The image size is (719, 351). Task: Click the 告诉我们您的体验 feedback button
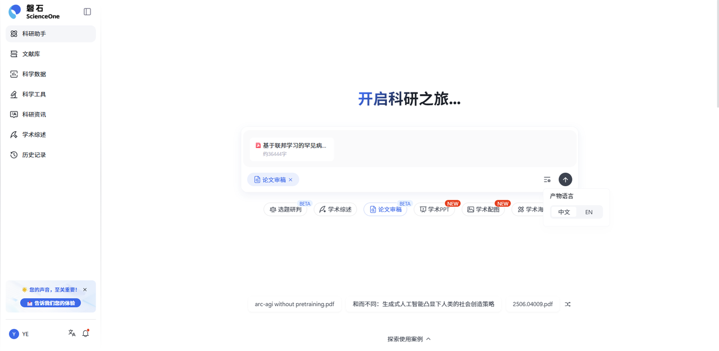[x=51, y=302]
